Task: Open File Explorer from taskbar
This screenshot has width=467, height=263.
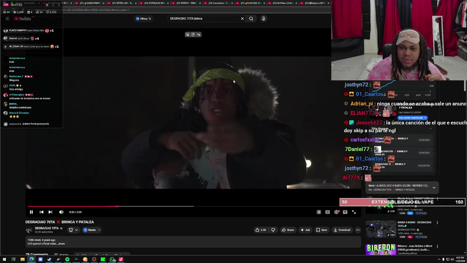Action: point(22,259)
